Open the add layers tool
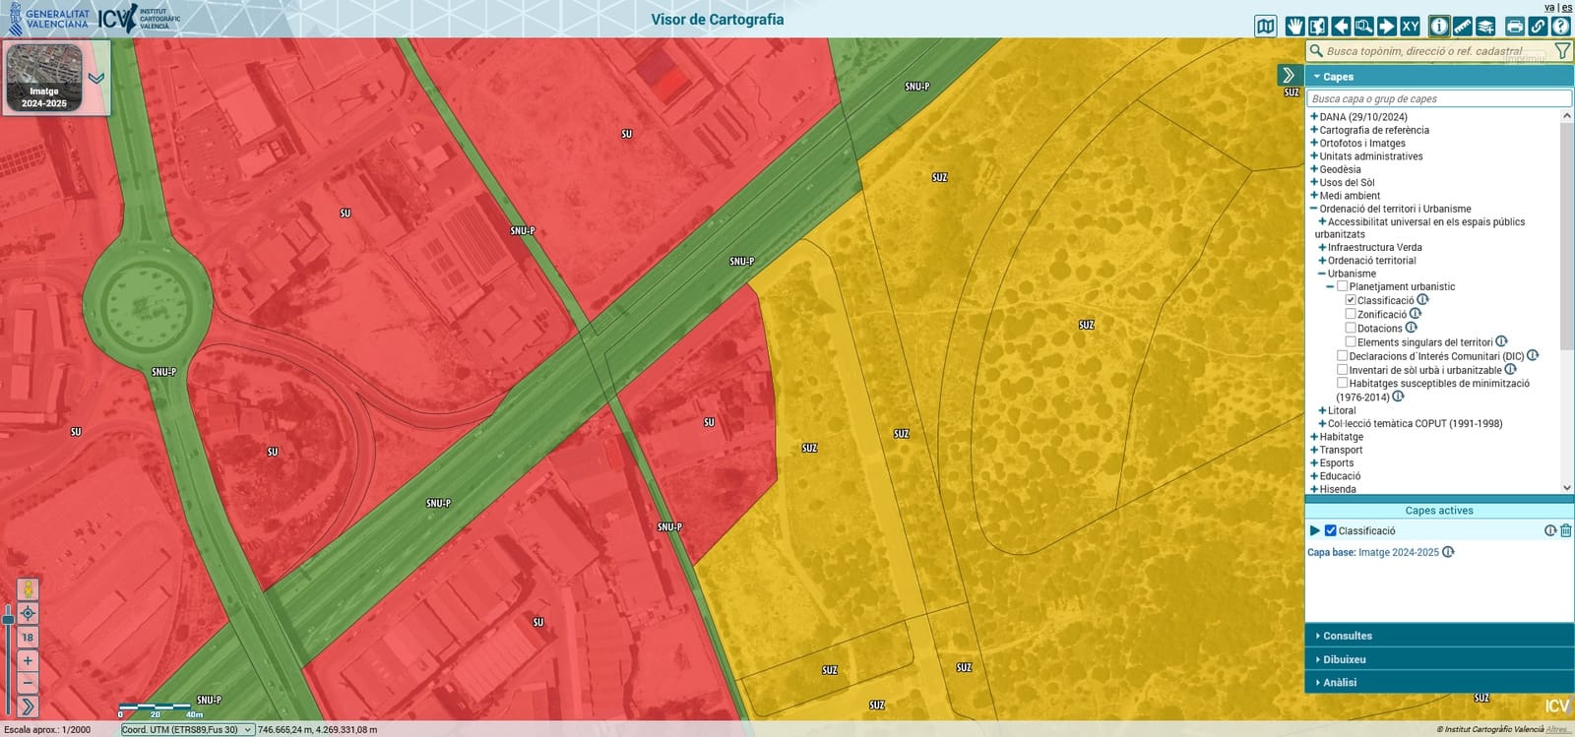Viewport: 1575px width, 737px height. [1485, 26]
